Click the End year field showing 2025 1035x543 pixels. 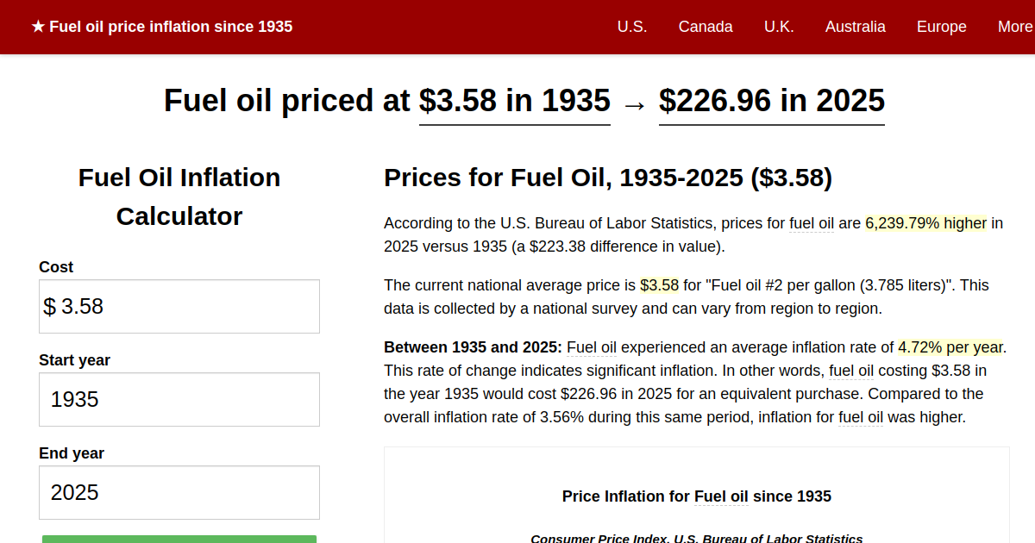point(179,492)
